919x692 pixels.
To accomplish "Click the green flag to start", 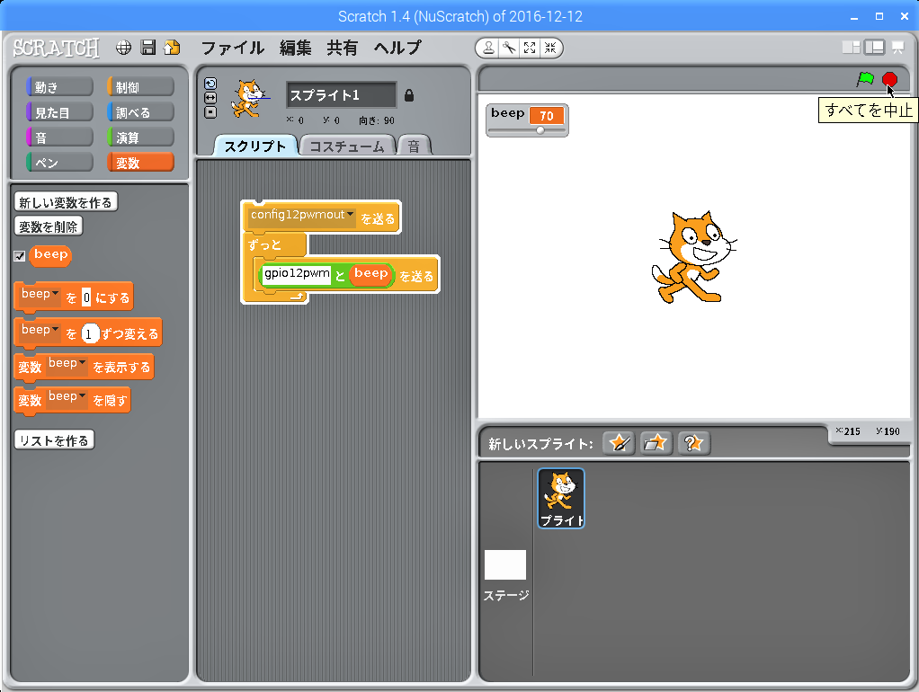I will [x=865, y=79].
